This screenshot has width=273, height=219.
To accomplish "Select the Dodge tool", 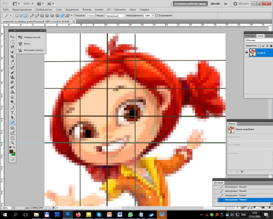I will [x=12, y=102].
